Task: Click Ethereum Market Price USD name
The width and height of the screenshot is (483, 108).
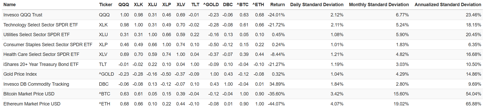Action: (32, 104)
